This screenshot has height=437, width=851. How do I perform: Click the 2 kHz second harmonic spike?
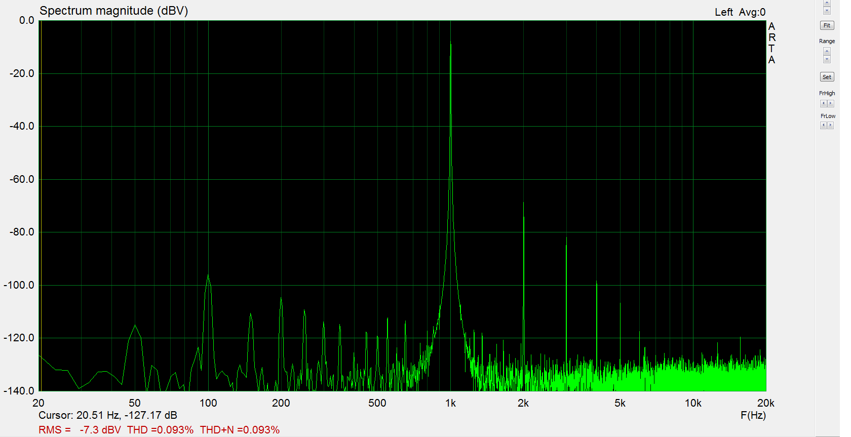523,204
